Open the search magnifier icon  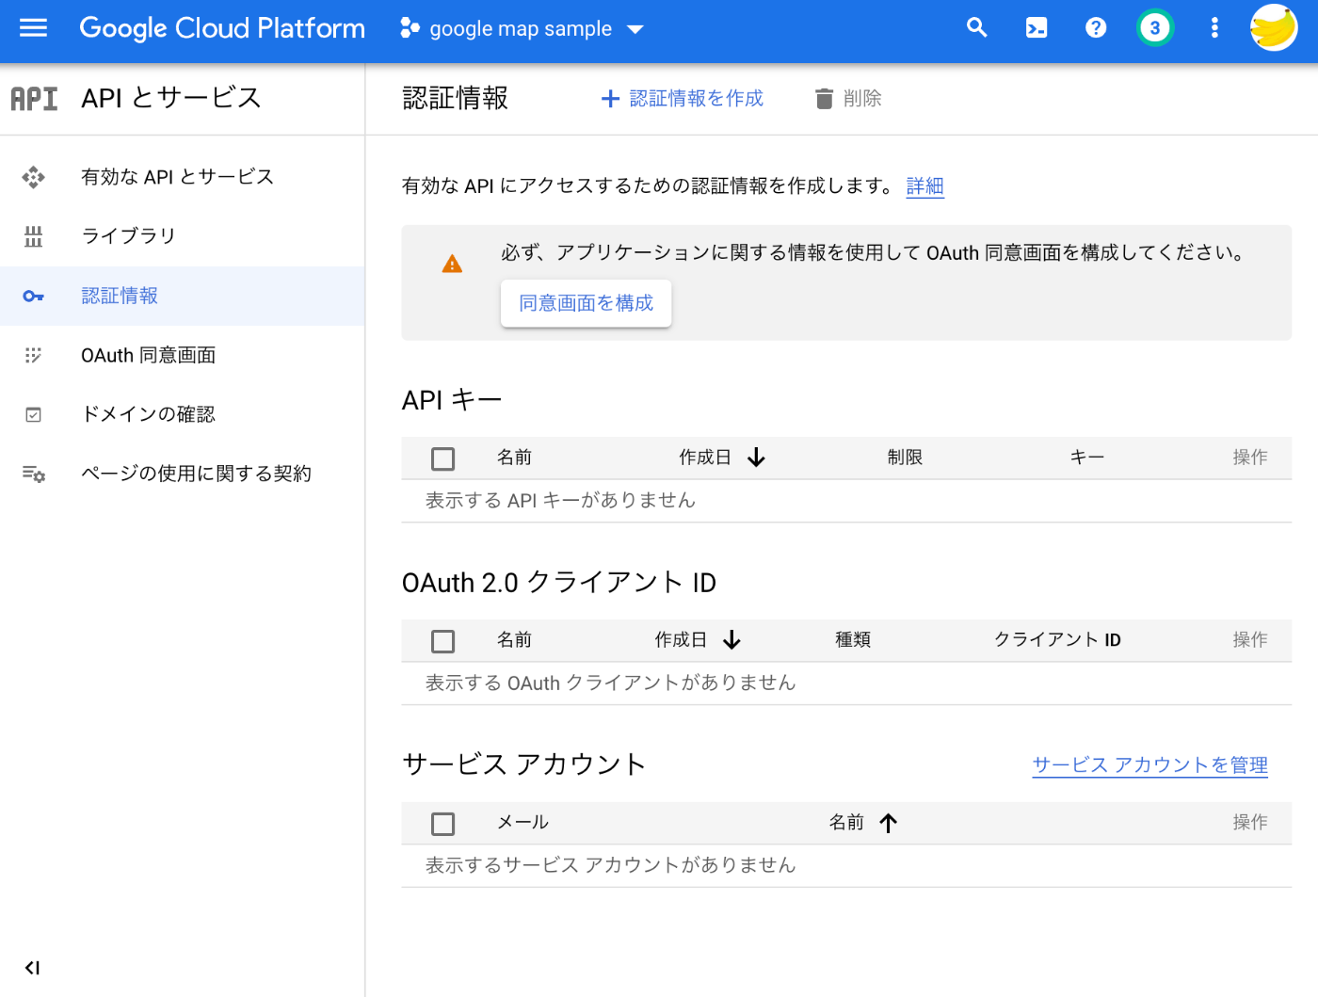[x=977, y=28]
